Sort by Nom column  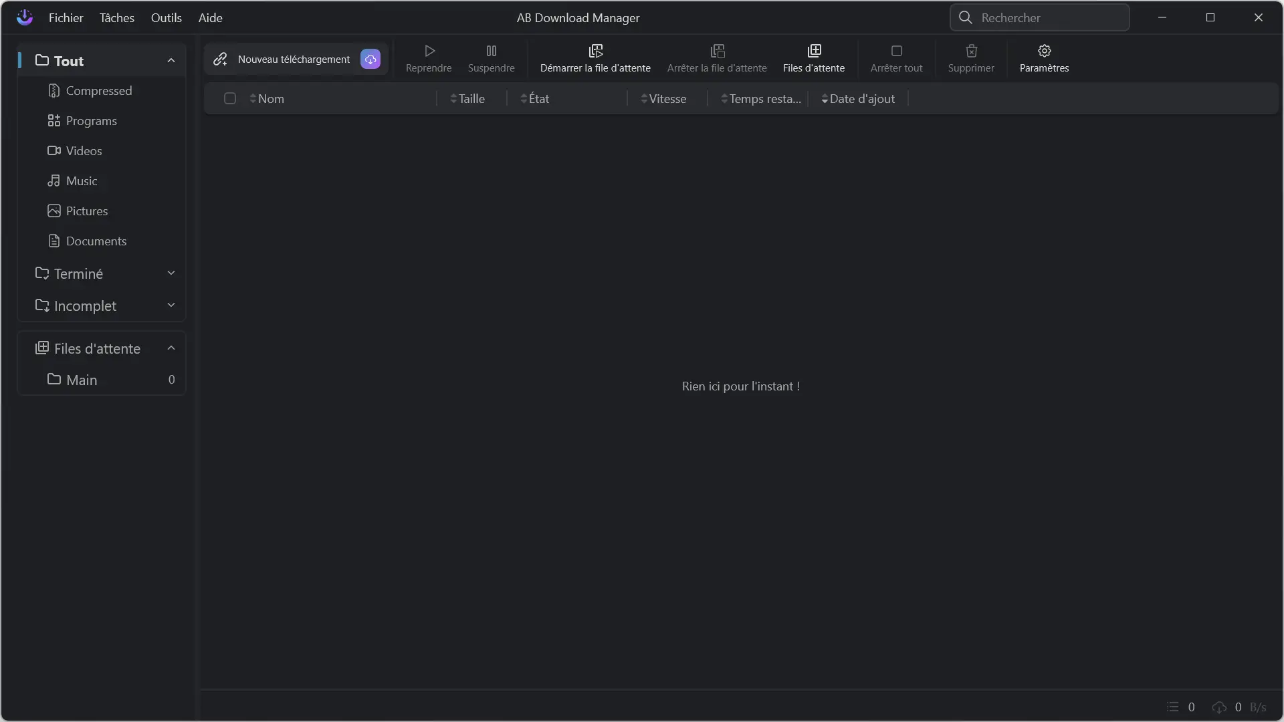[267, 99]
